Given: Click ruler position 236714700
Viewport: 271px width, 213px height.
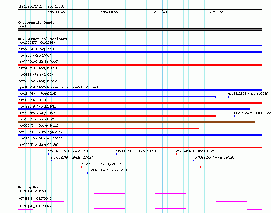Looking at the screenshot, I should (x=57, y=12).
